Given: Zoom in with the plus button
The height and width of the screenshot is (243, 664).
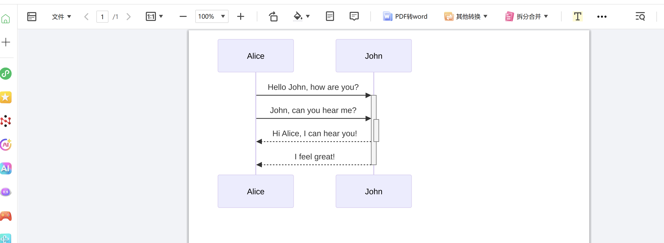Looking at the screenshot, I should (240, 17).
